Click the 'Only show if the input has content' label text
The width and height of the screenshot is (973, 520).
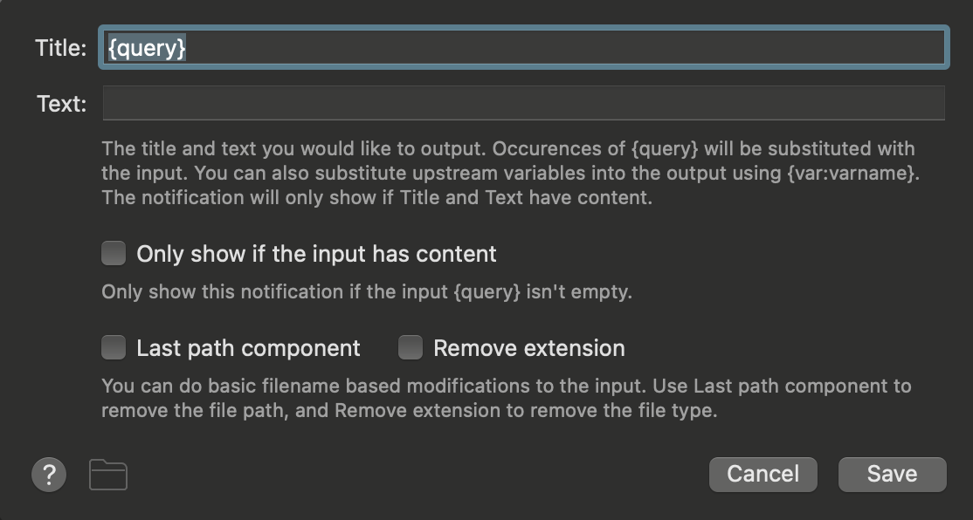click(316, 254)
